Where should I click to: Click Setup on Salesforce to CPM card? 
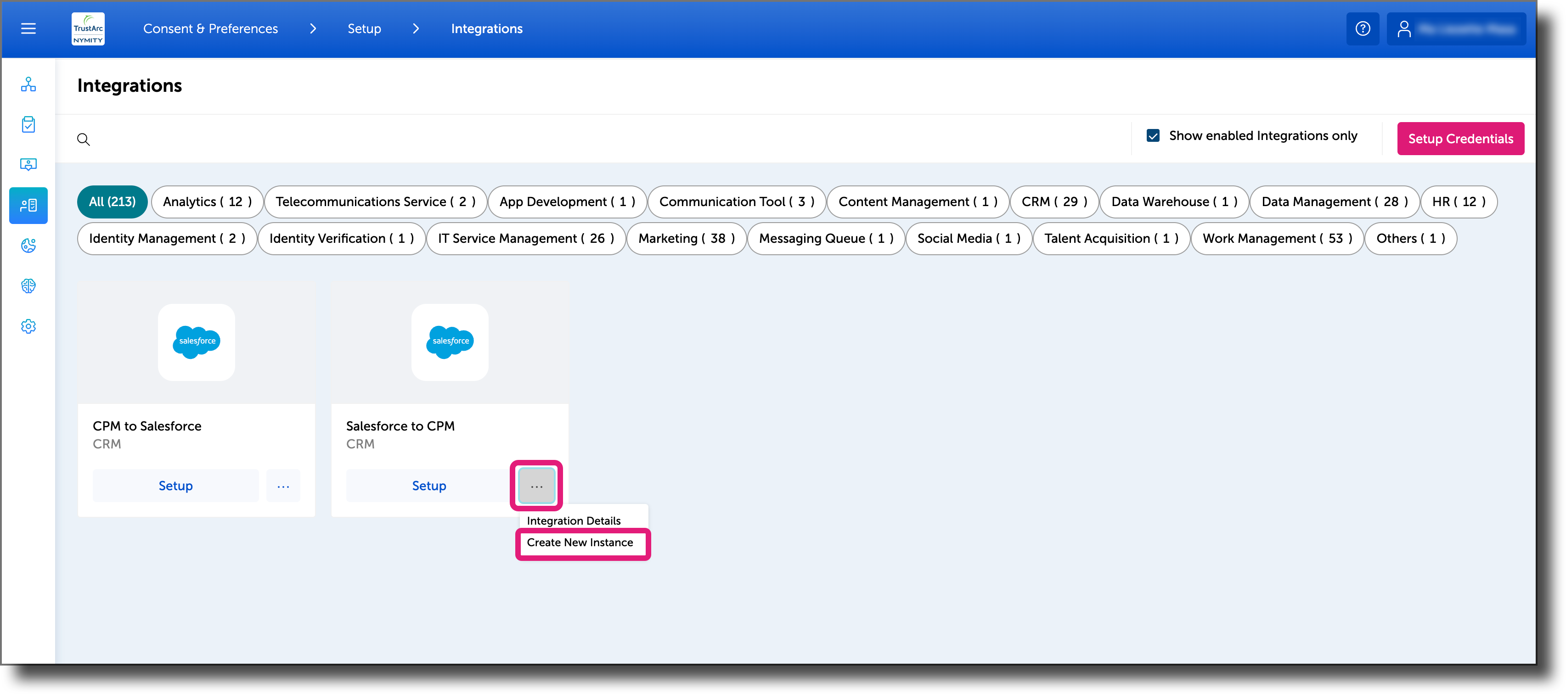point(428,486)
